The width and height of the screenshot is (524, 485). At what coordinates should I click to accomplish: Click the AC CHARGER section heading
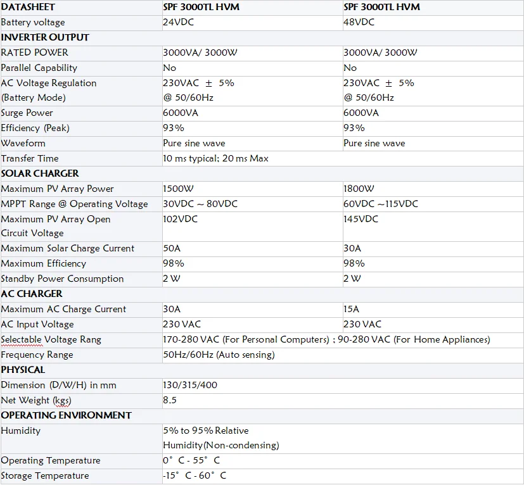coord(32,294)
